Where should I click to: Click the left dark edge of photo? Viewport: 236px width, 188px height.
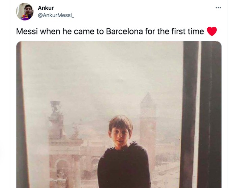[19, 115]
